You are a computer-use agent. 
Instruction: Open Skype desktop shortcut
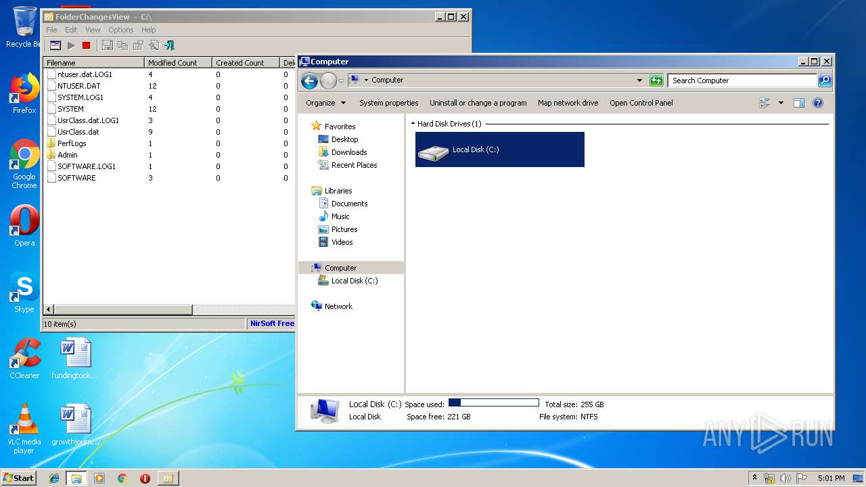[x=24, y=293]
